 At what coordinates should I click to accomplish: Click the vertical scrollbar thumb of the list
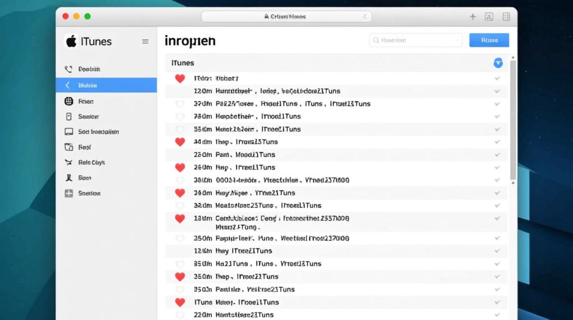[x=513, y=119]
